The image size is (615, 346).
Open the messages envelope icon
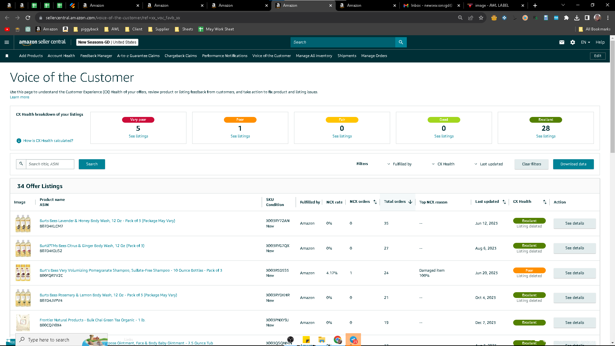[x=562, y=42]
